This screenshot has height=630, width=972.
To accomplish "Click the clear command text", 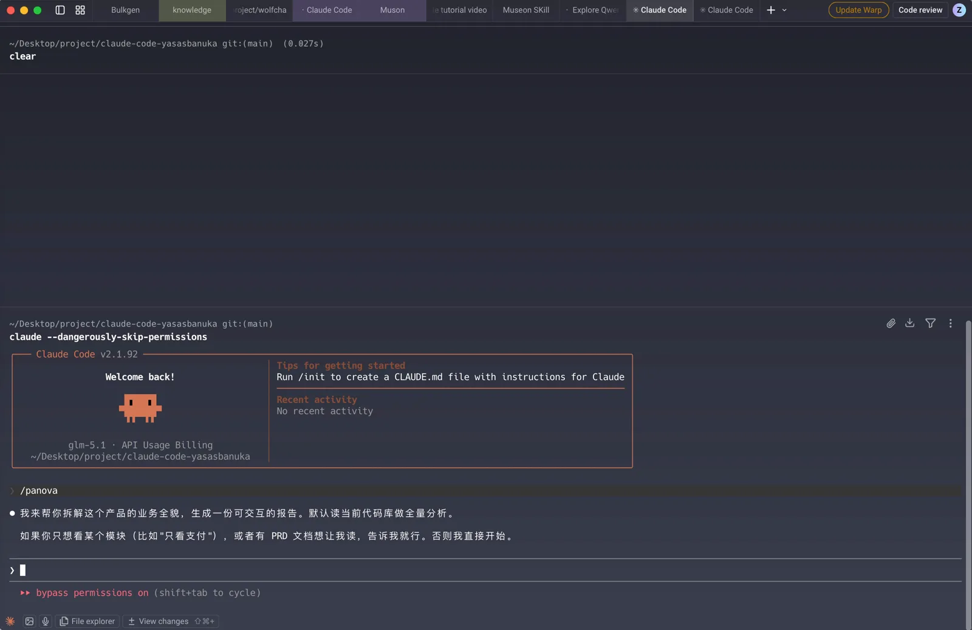I will (22, 56).
